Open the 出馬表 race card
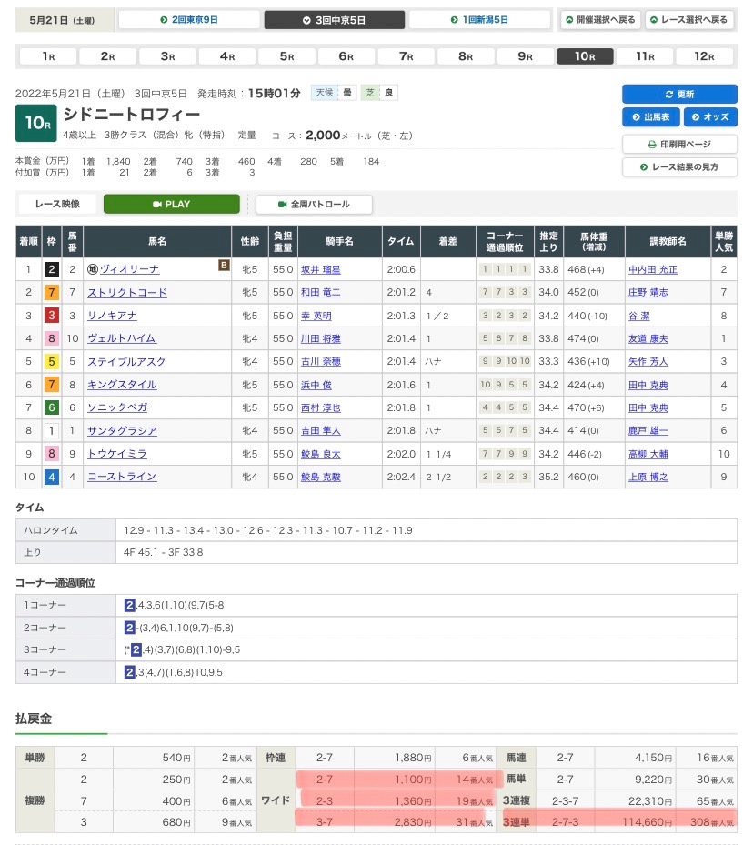753x845 pixels. (650, 117)
